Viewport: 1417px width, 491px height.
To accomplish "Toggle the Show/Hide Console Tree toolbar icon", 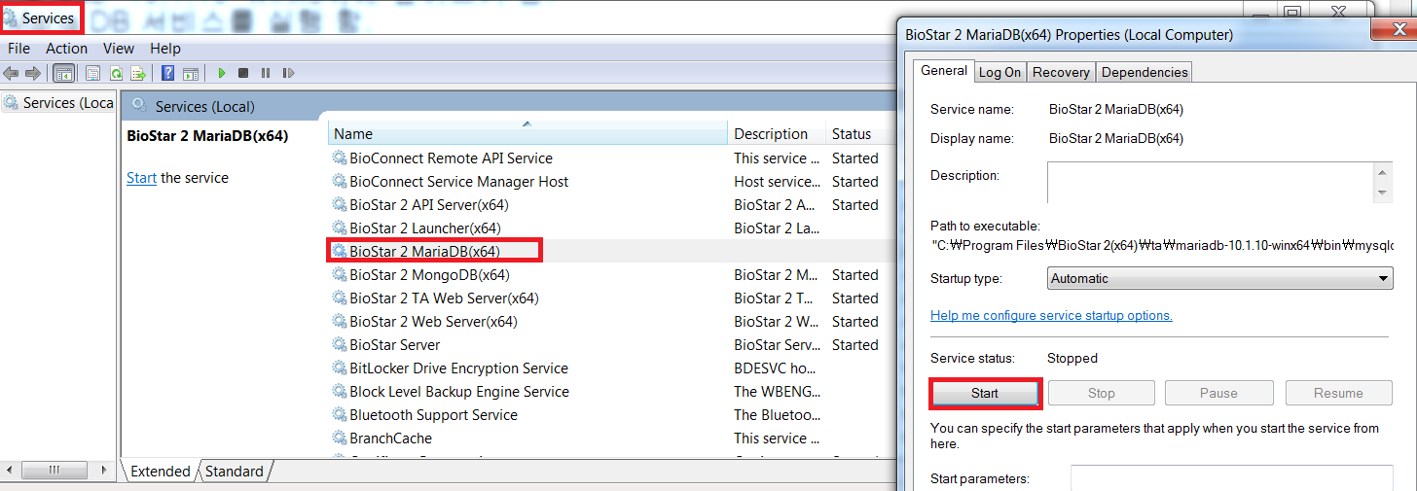I will (64, 73).
